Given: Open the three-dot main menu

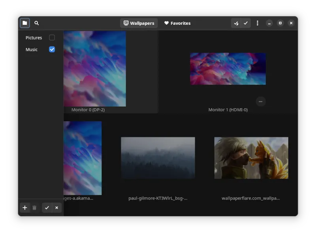Looking at the screenshot, I should click(258, 23).
